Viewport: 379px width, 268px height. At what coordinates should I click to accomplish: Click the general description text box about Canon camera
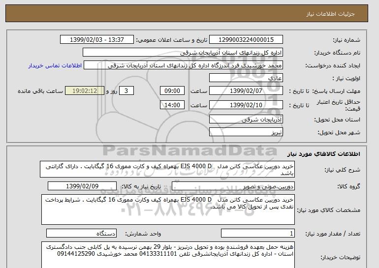click(167, 169)
